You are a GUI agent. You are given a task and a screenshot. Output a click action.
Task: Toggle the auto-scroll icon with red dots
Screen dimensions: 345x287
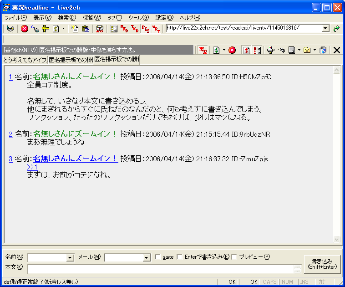[257, 50]
